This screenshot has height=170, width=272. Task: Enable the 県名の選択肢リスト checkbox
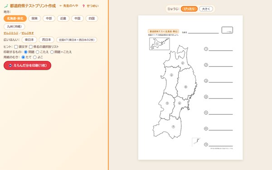(31, 47)
